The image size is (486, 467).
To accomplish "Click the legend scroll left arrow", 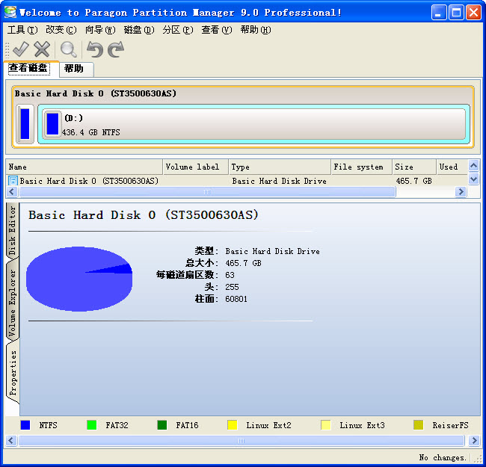I will (x=11, y=440).
